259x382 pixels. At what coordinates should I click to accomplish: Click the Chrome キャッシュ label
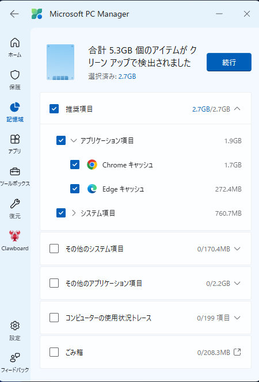[127, 165]
